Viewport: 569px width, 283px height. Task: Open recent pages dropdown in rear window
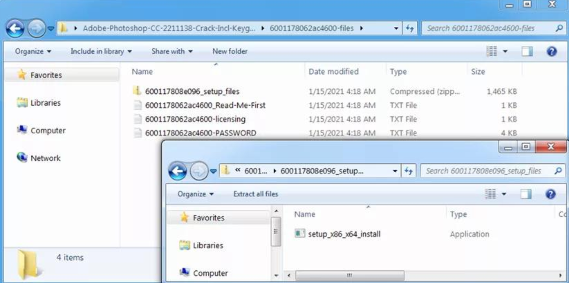pyautogui.click(x=51, y=28)
